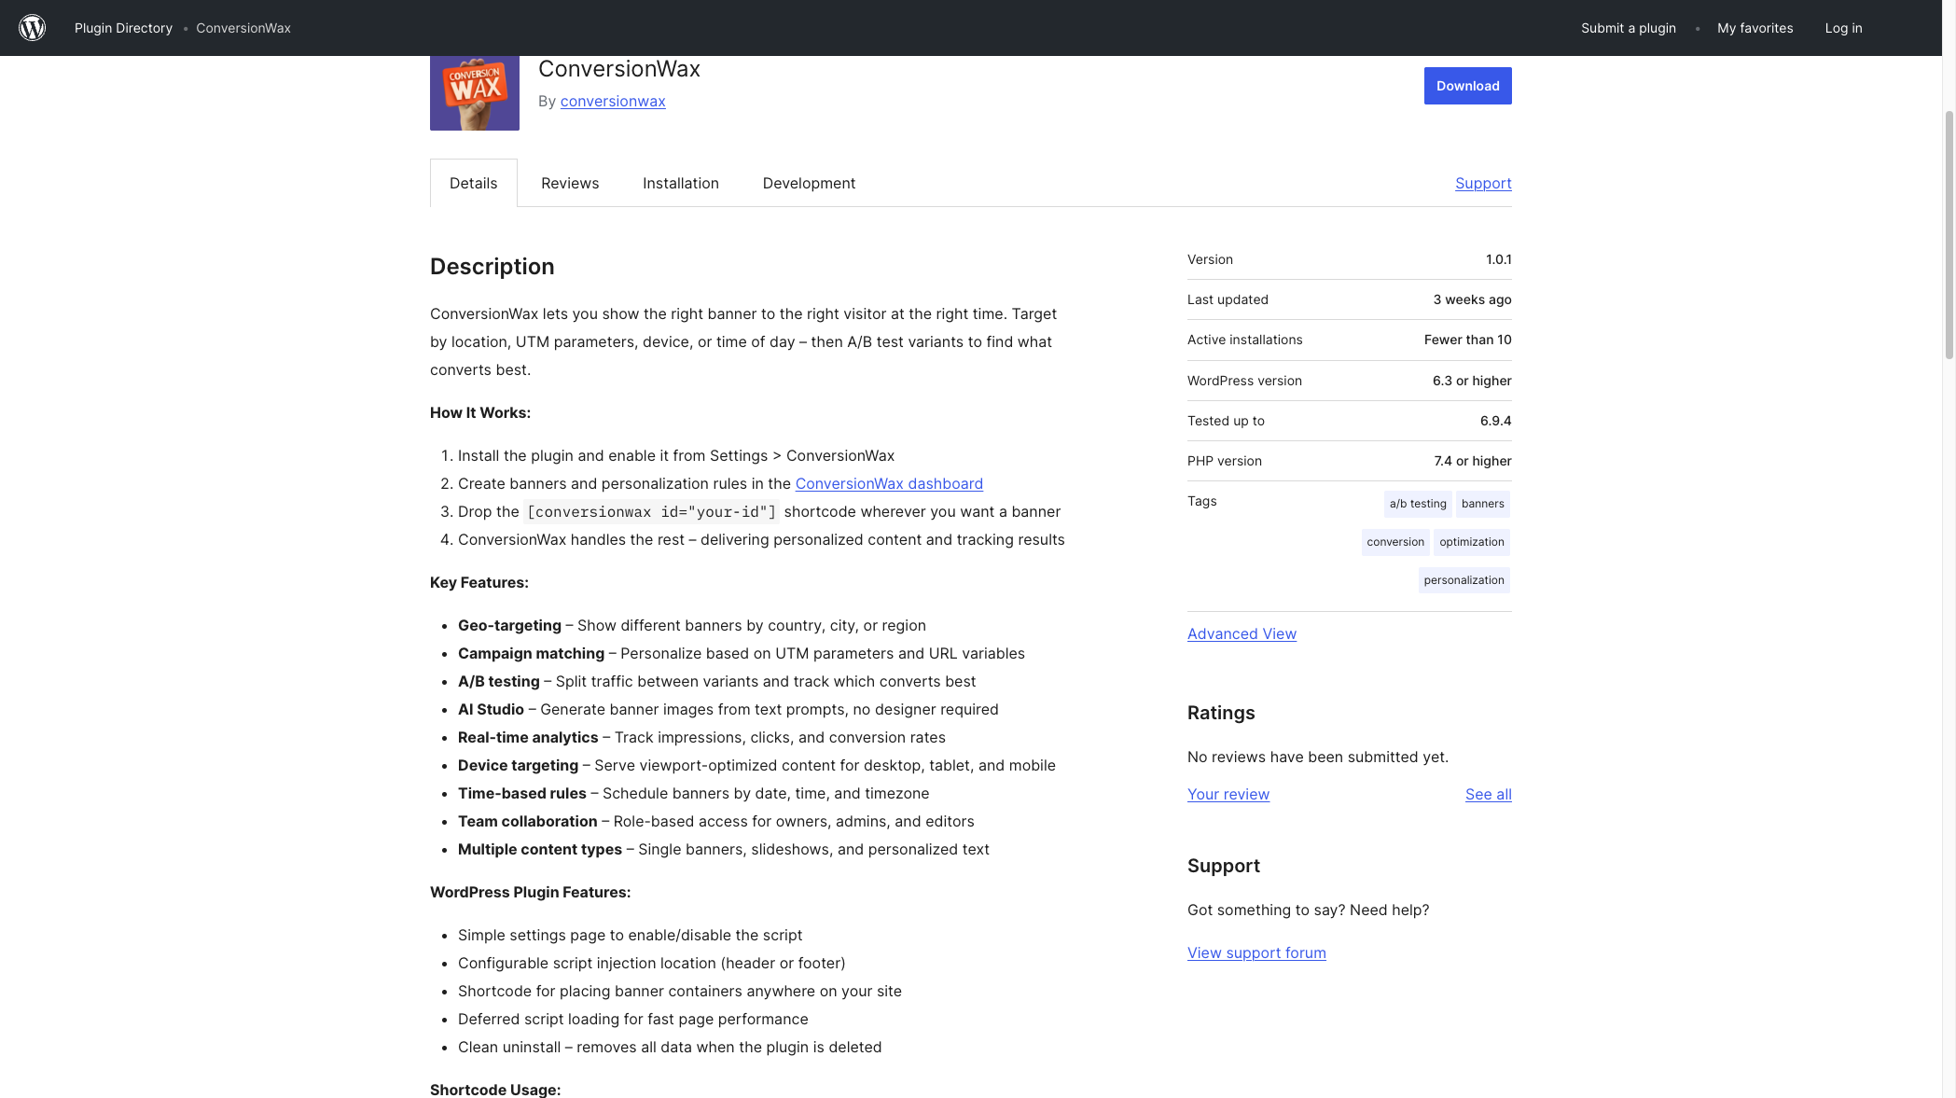This screenshot has height=1098, width=1956.
Task: Select the banners tag
Action: (1482, 504)
